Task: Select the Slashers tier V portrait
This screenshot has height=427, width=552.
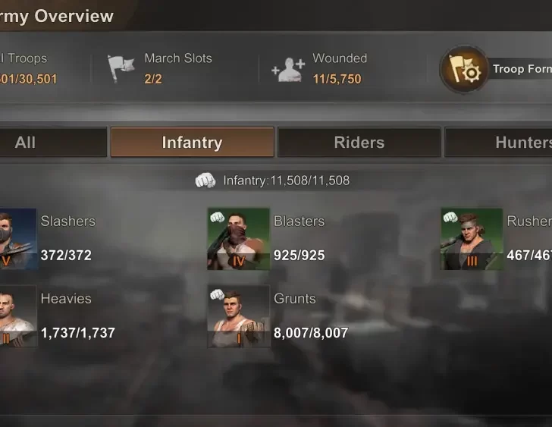Action: [18, 239]
